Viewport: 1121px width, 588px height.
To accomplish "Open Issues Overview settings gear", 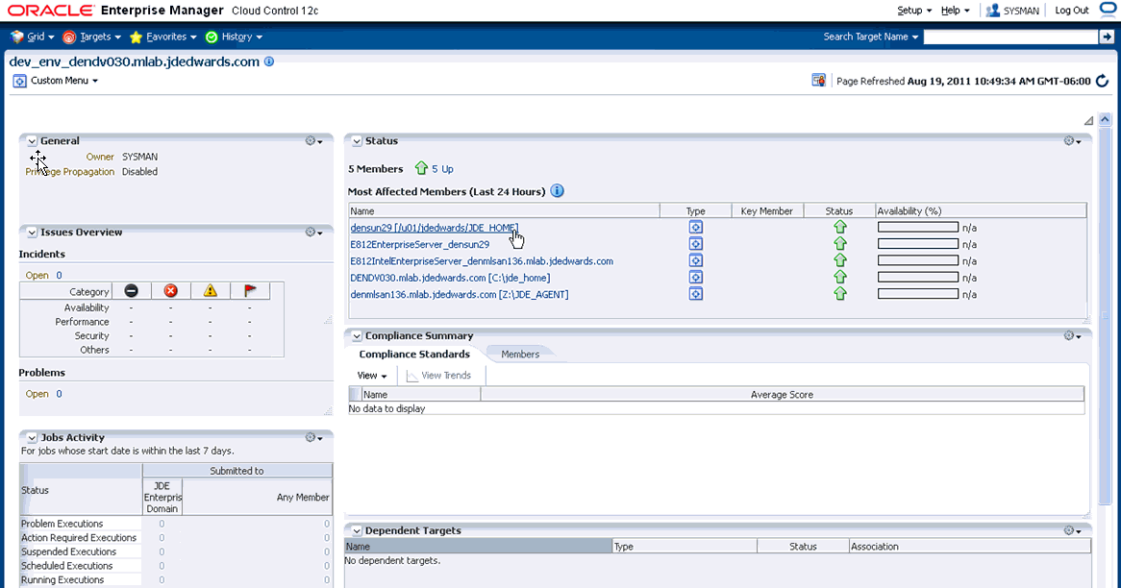I will pos(313,233).
